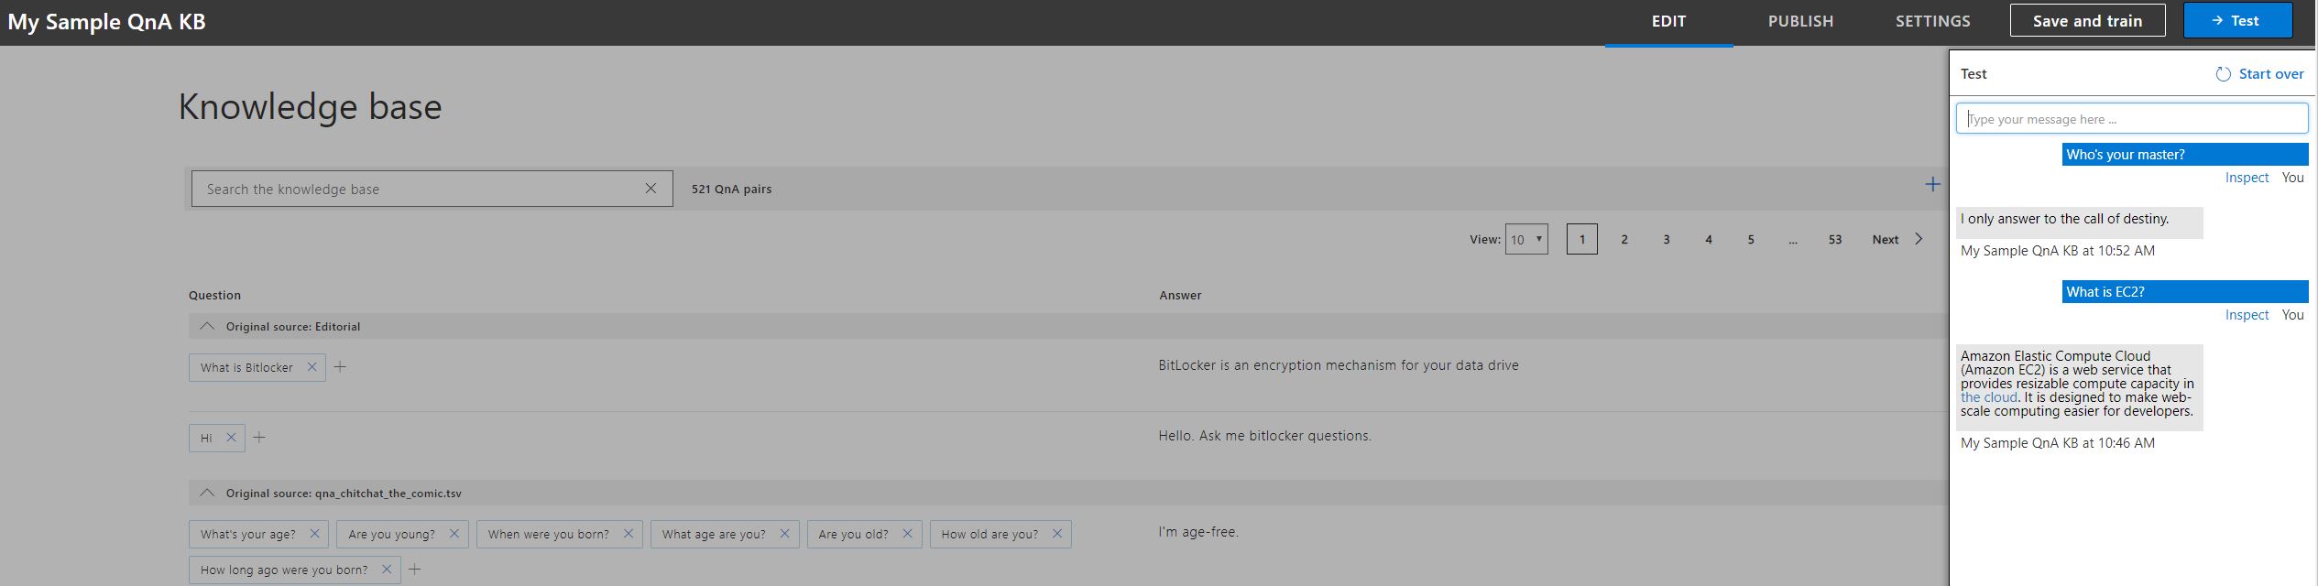Click the 'My Sample QnA KB' title
Viewport: 2318px width, 586px height.
point(106,22)
